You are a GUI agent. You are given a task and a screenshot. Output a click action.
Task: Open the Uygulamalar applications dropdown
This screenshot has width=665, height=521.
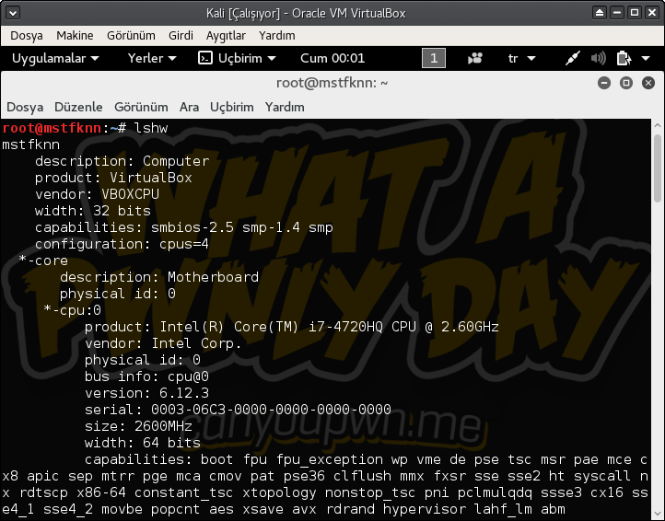[x=54, y=58]
